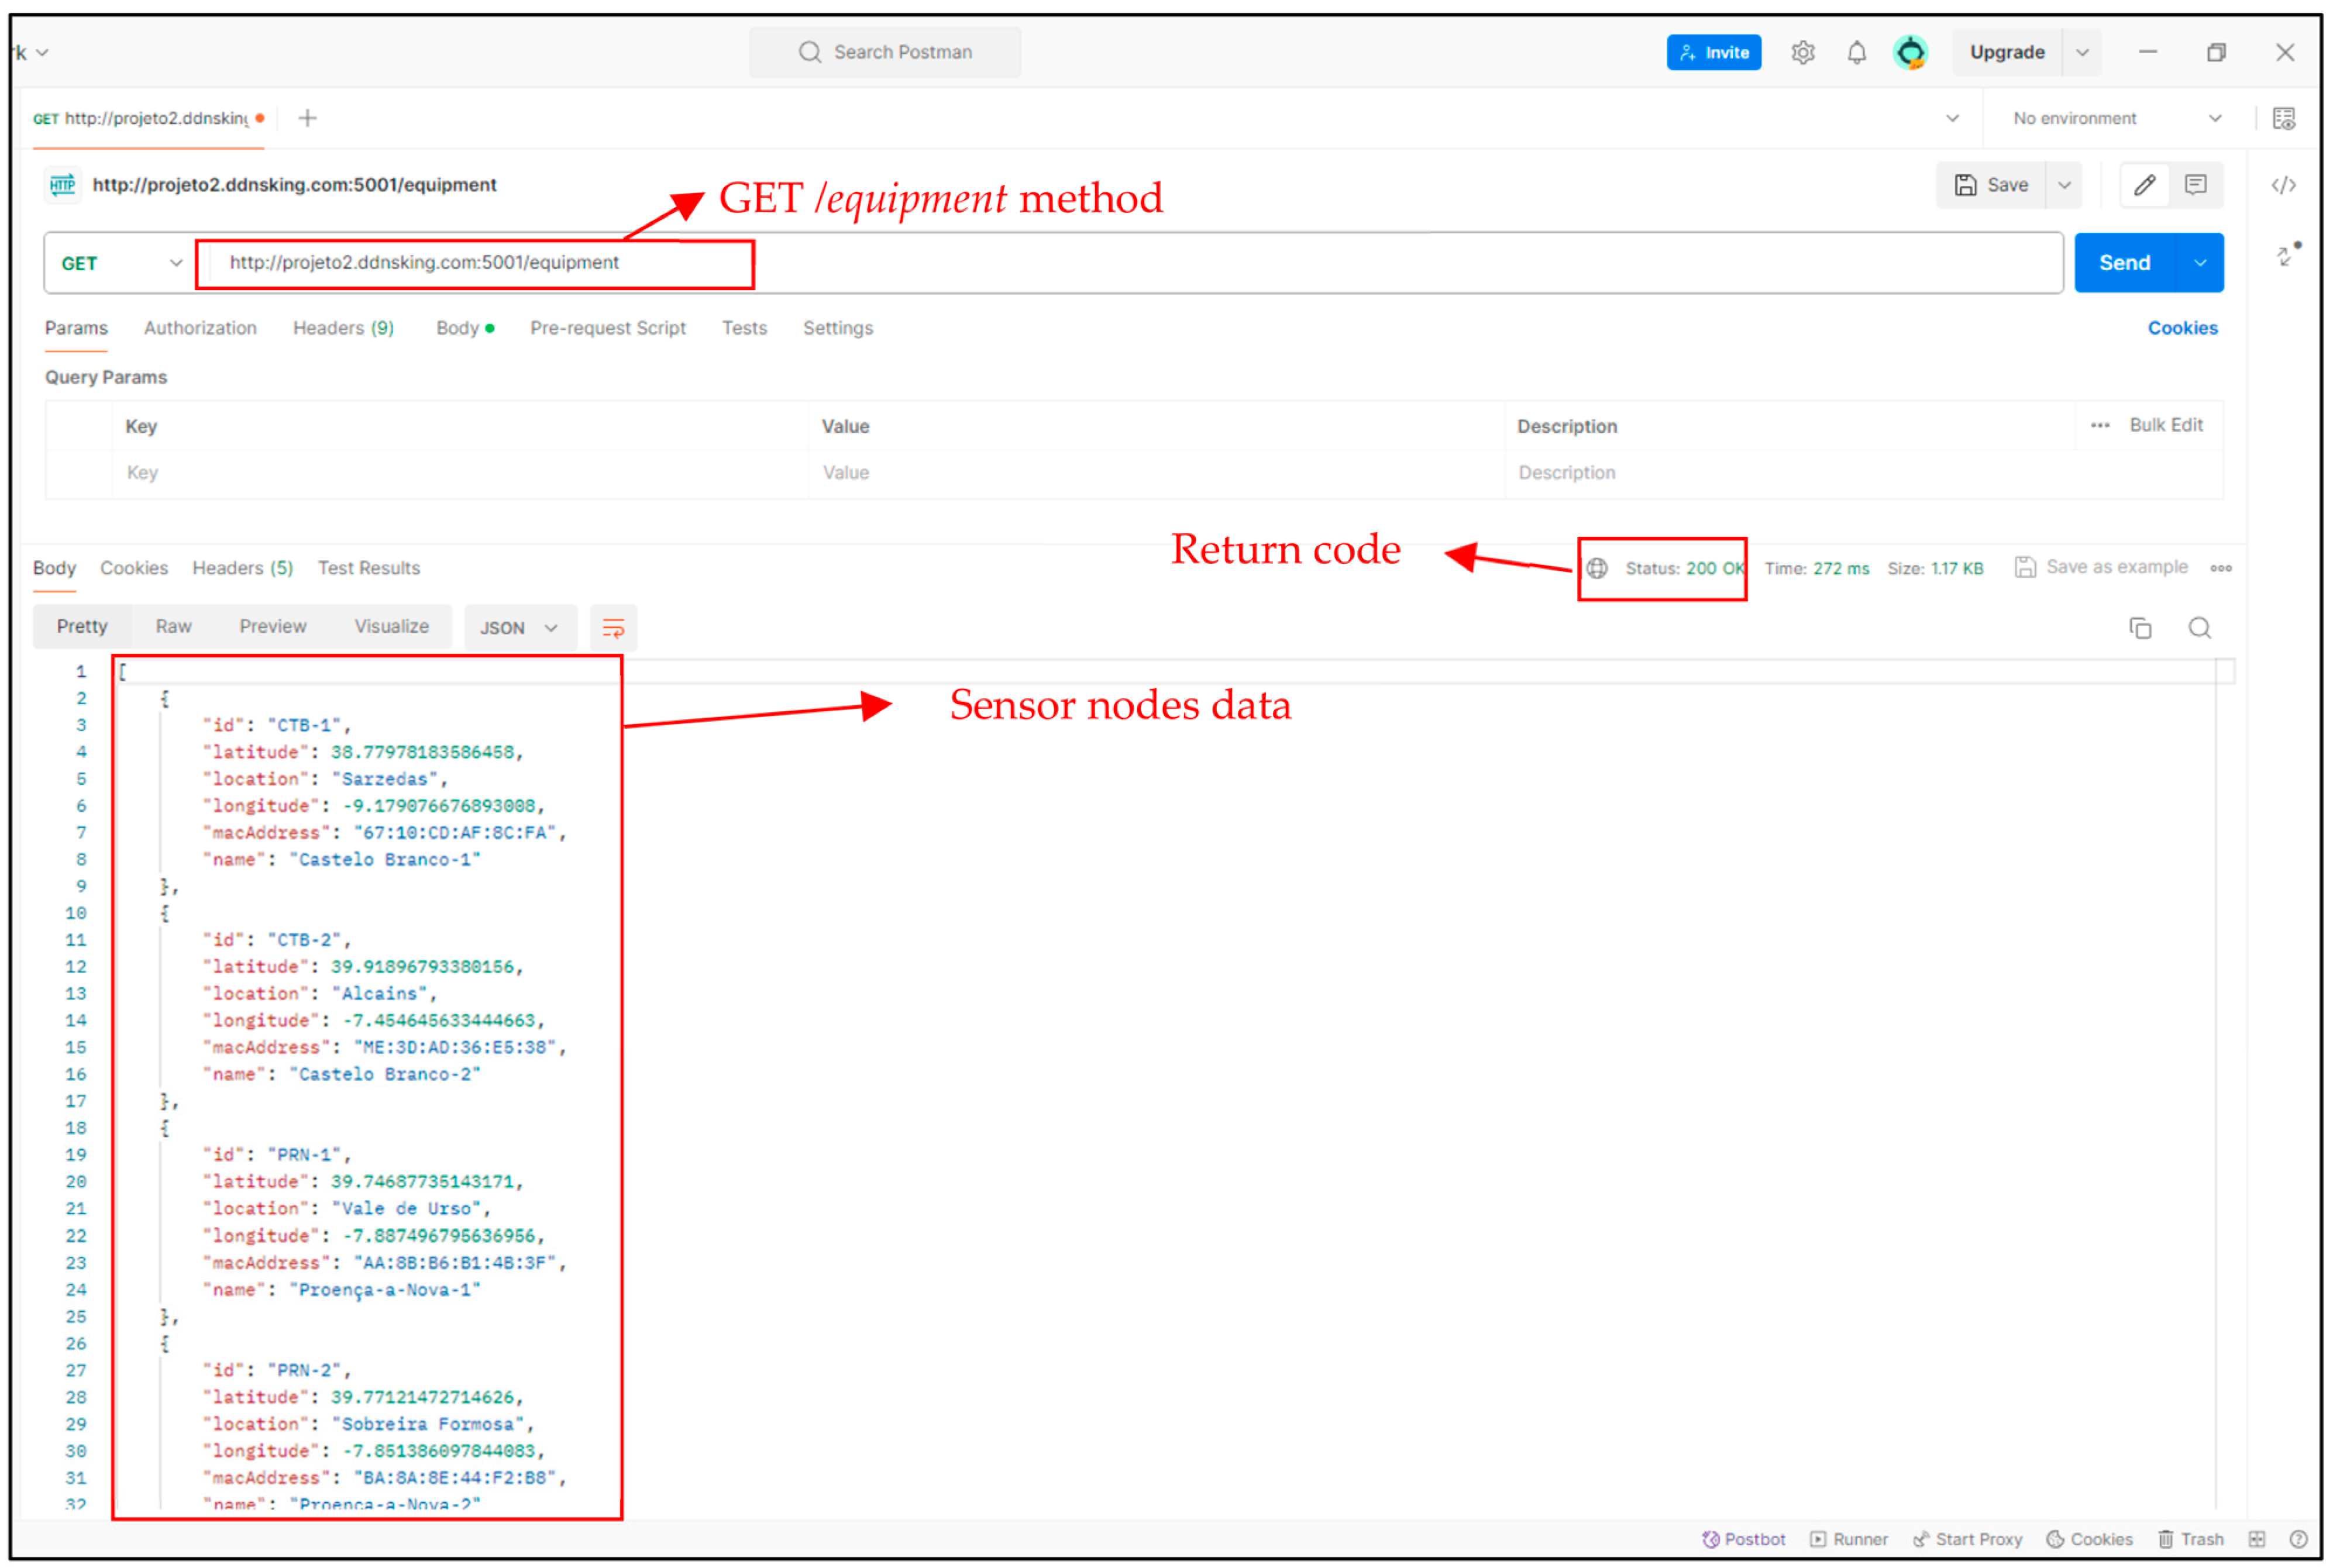Image resolution: width=2333 pixels, height=1568 pixels.
Task: Search the response with magnifier icon
Action: pyautogui.click(x=2199, y=628)
